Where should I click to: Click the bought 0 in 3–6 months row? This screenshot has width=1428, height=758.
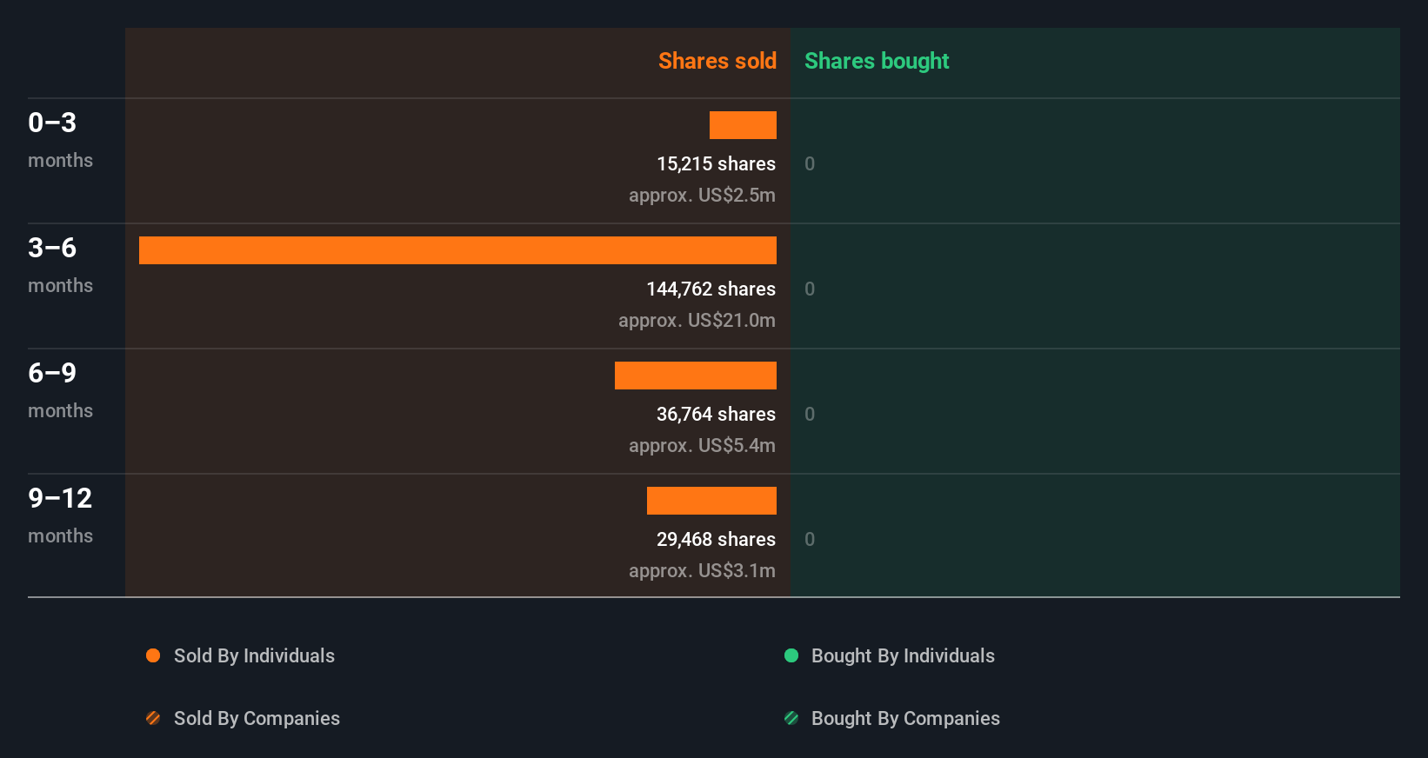(x=810, y=289)
